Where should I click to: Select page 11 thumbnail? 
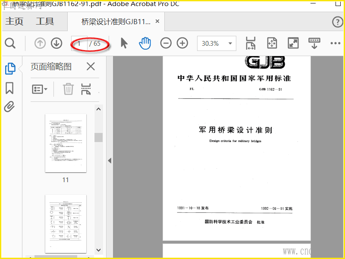(x=66, y=143)
